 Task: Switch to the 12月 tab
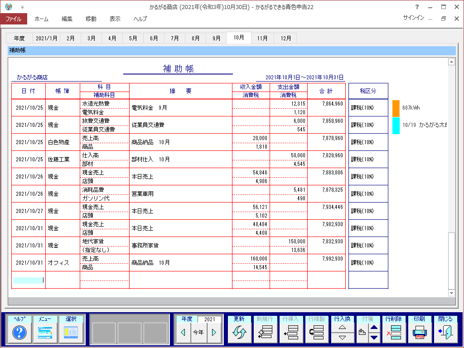285,38
